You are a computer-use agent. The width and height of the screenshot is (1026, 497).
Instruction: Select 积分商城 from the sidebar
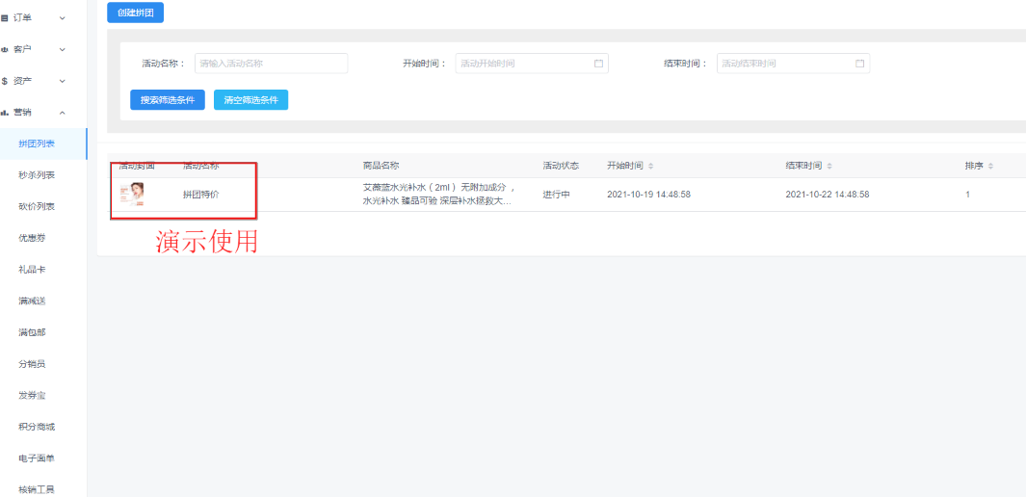coord(37,427)
